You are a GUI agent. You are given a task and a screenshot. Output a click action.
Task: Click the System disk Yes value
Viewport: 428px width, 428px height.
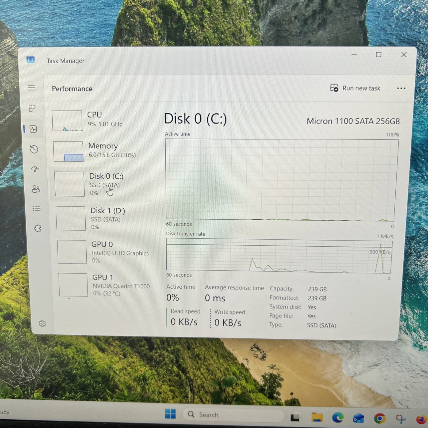(x=312, y=307)
